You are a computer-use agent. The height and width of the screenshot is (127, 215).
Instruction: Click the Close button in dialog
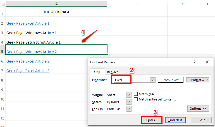[x=201, y=120]
